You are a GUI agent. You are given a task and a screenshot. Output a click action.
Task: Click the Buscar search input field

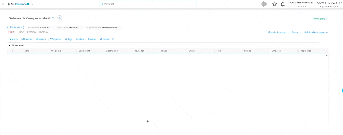[148, 4]
